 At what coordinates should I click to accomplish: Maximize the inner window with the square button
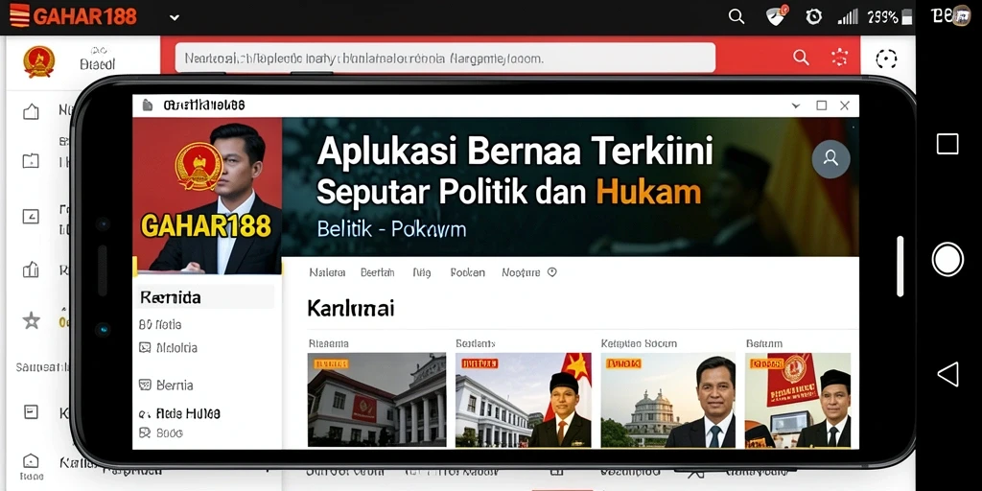(x=822, y=105)
